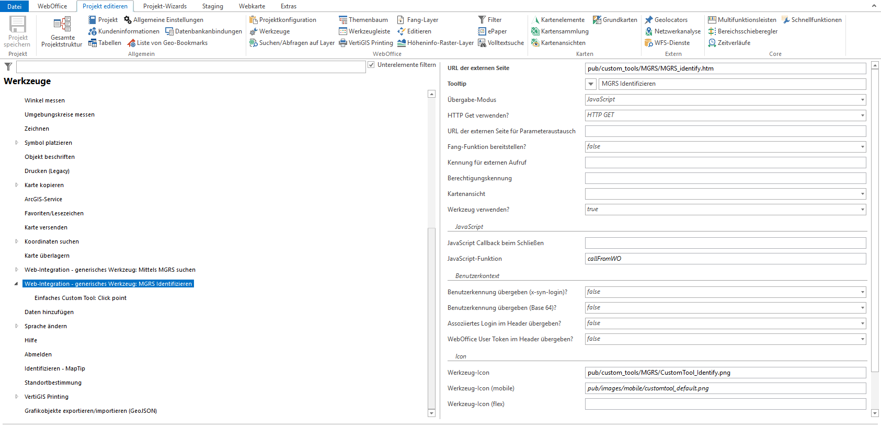This screenshot has height=428, width=881.
Task: Open Zeitverläufe in the ribbon
Action: click(729, 43)
